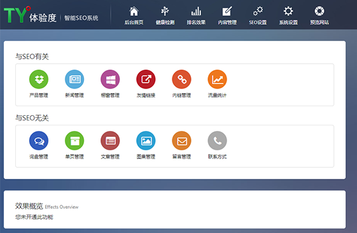This screenshot has width=357, height=233.
Task: Open 询盘管理 blue chat bubbles icon
Action: 39,141
